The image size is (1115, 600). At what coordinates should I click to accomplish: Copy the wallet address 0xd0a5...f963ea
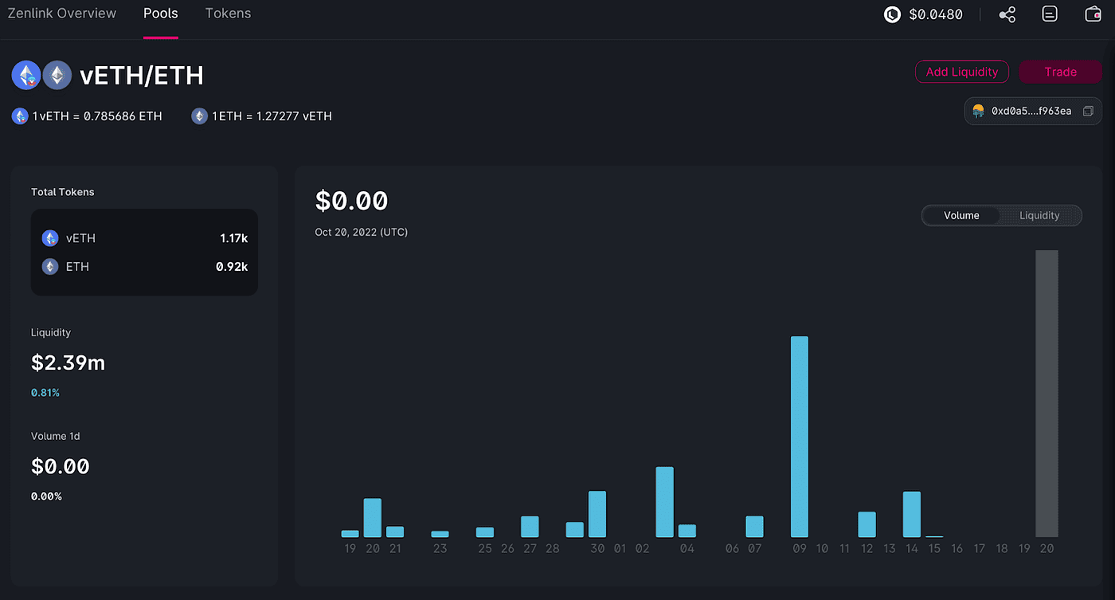[1088, 112]
